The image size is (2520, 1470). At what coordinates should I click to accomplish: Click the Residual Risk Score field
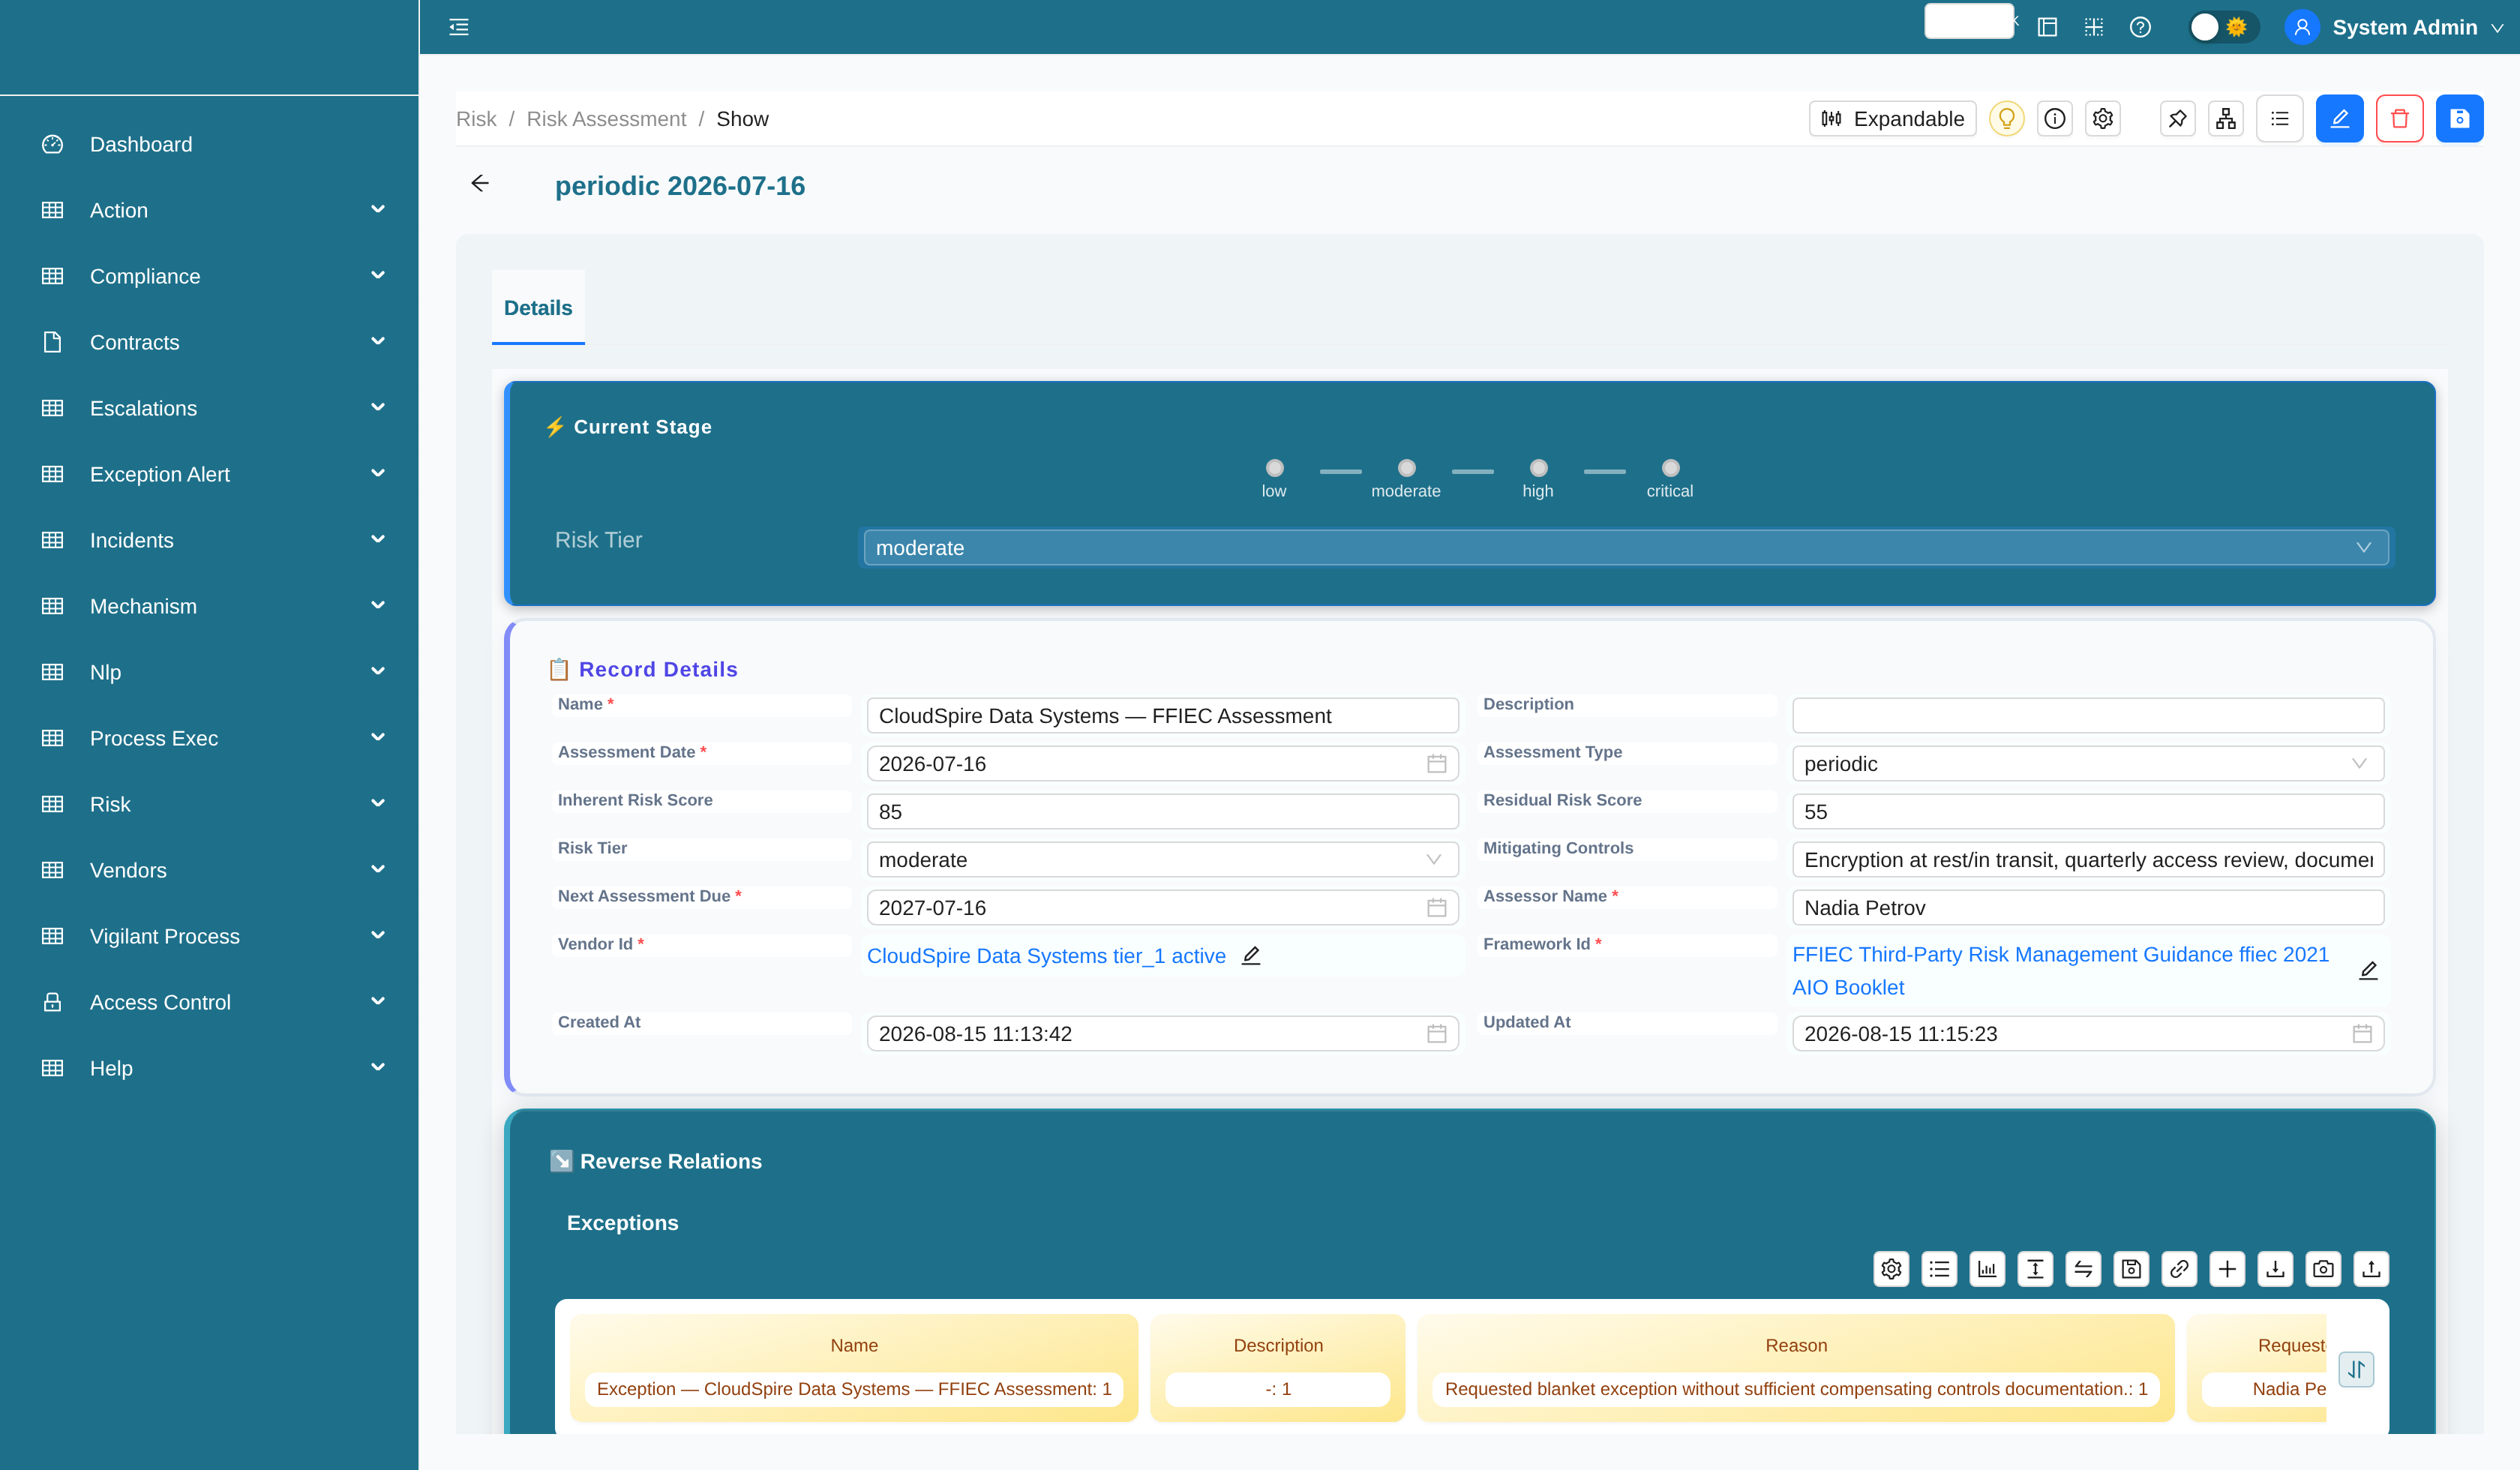coord(2088,812)
